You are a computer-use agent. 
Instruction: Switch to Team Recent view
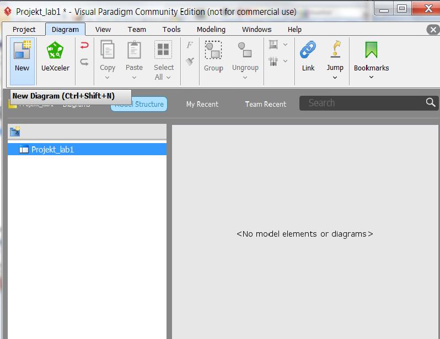(x=265, y=104)
